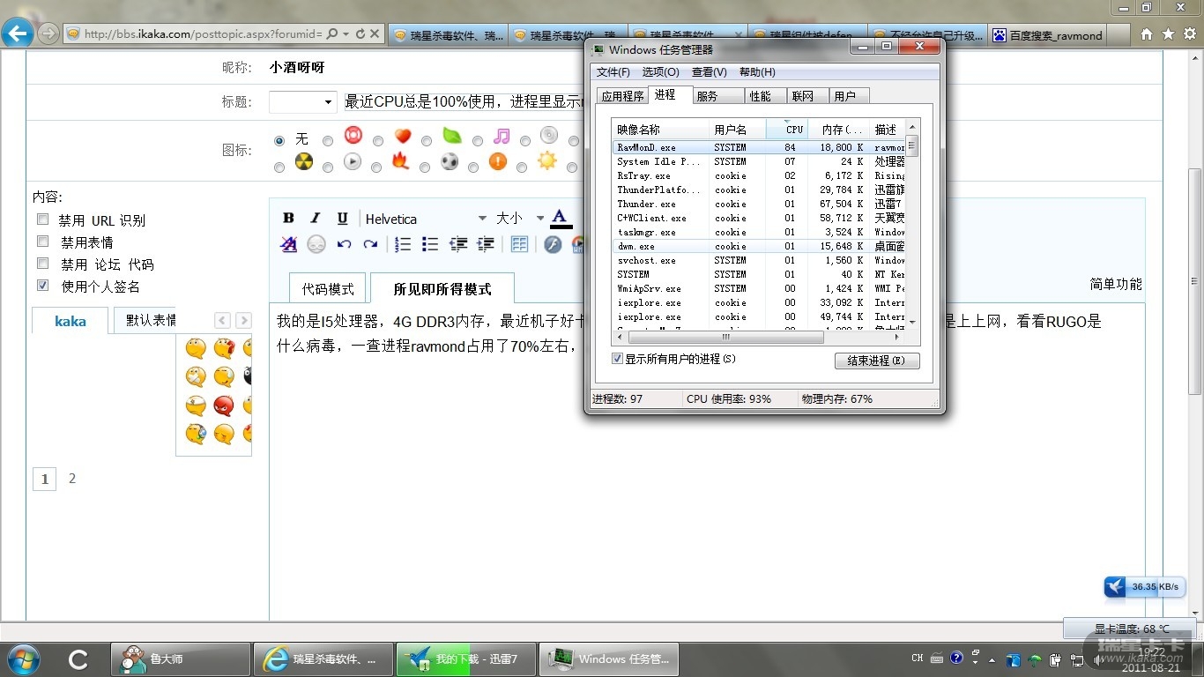Toggle 禁用 URL 识别 checkbox
This screenshot has width=1204, height=677.
pos(42,219)
